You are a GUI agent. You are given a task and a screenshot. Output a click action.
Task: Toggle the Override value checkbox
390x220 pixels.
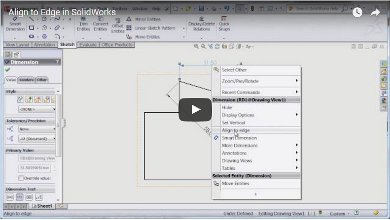21,178
